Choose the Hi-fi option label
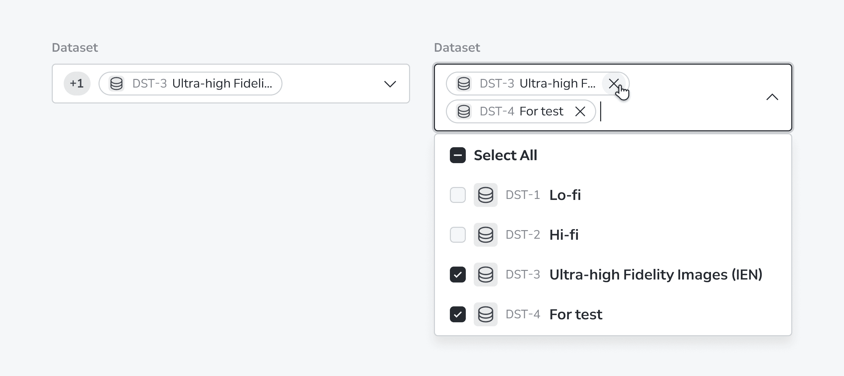The height and width of the screenshot is (376, 844). [564, 235]
